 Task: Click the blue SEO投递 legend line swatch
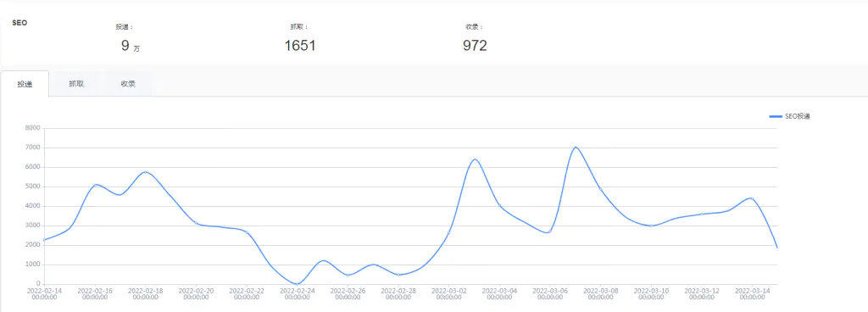click(776, 116)
